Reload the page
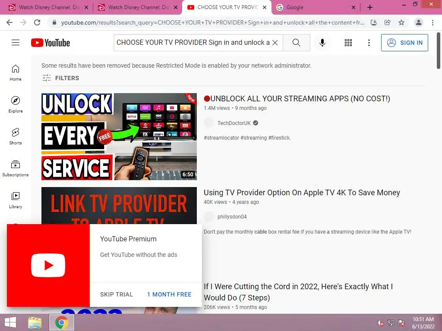The height and width of the screenshot is (331, 442). point(37,22)
